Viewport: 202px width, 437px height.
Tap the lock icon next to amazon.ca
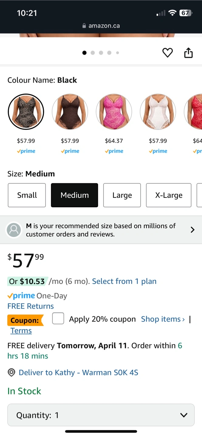84,26
